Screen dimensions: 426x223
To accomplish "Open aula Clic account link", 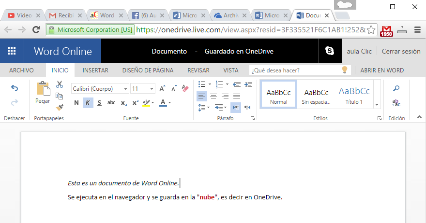I will click(x=359, y=51).
